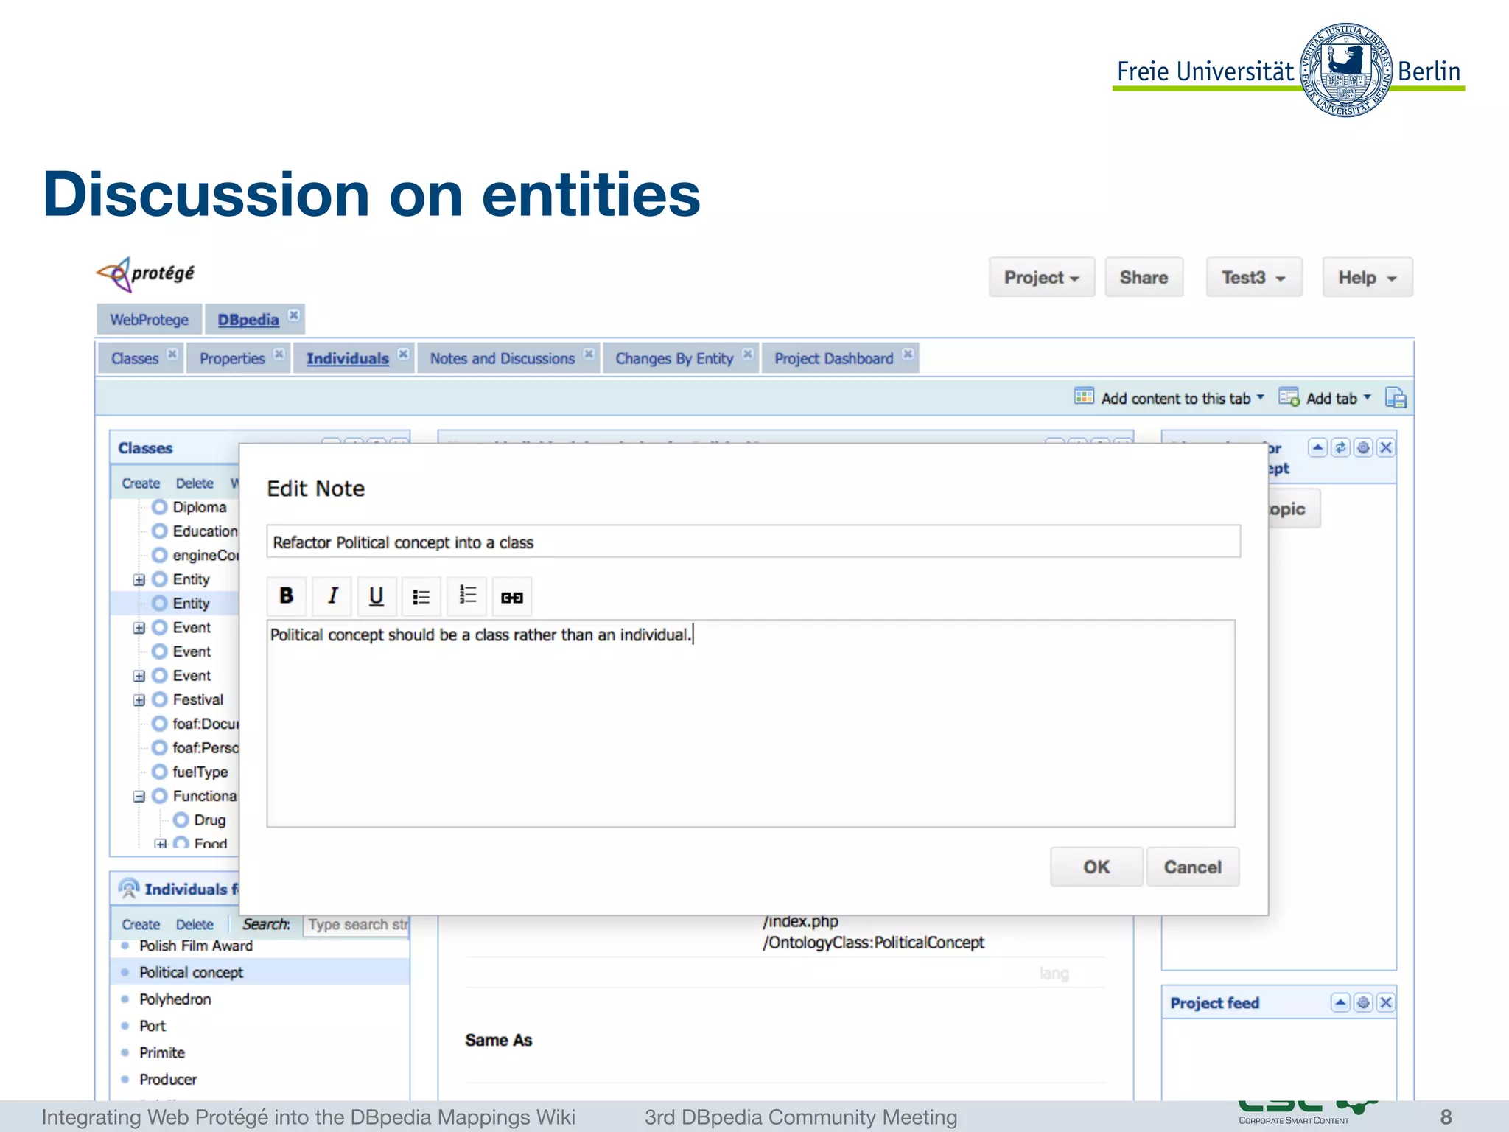Switch to the WebProtege tab
This screenshot has height=1132, width=1509.
point(150,320)
